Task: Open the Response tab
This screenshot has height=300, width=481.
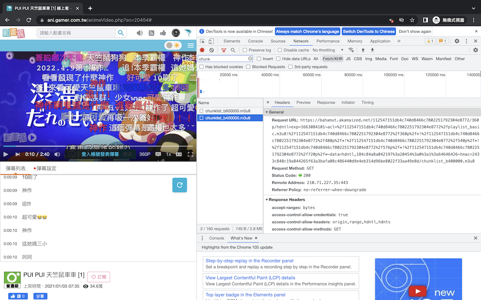Action: point(326,103)
